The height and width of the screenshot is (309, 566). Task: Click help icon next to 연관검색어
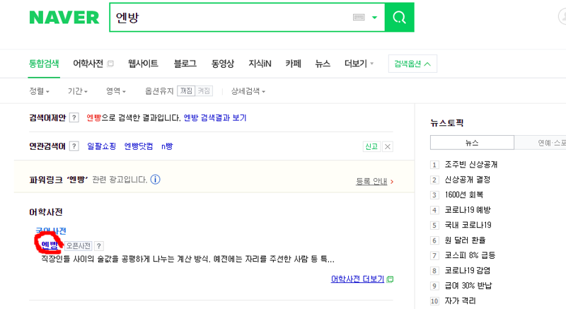click(x=74, y=146)
